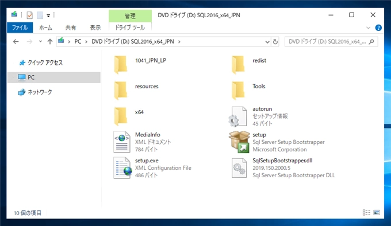Click the Tools folder name

tap(259, 86)
